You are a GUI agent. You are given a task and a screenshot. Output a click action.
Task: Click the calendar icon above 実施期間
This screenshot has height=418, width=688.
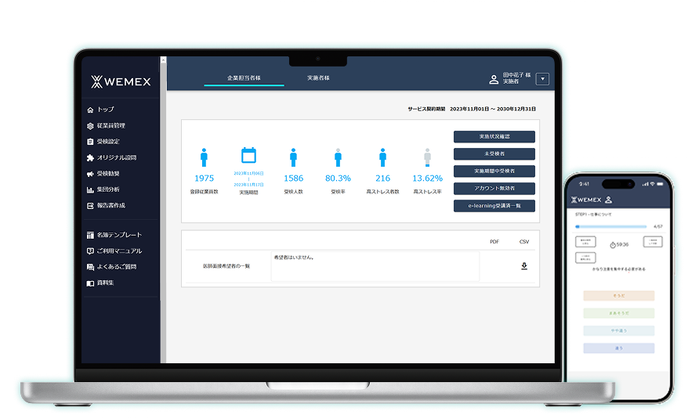(x=248, y=155)
